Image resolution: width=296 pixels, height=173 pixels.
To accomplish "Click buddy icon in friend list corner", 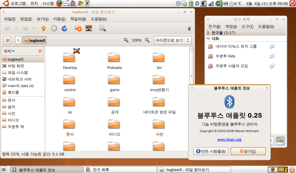I will (x=280, y=141).
